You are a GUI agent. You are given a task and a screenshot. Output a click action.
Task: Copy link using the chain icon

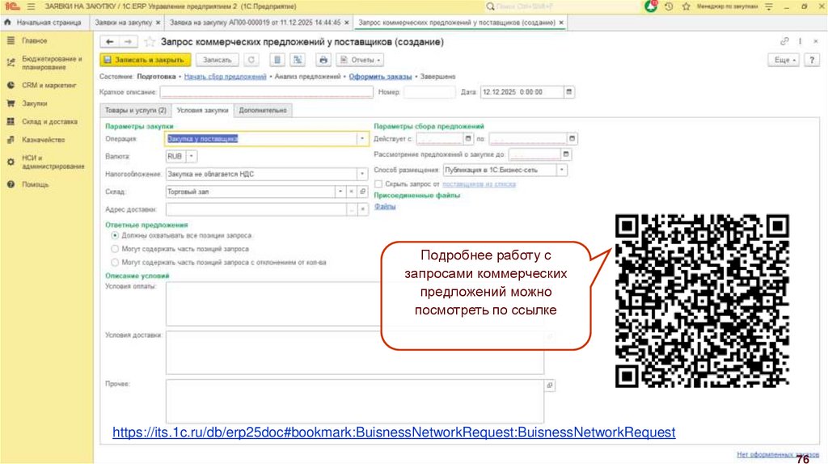click(784, 41)
